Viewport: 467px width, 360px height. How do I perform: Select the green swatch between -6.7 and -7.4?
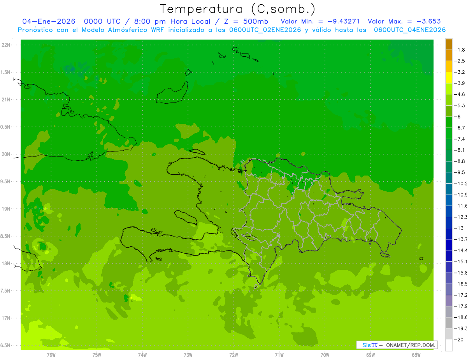449,133
